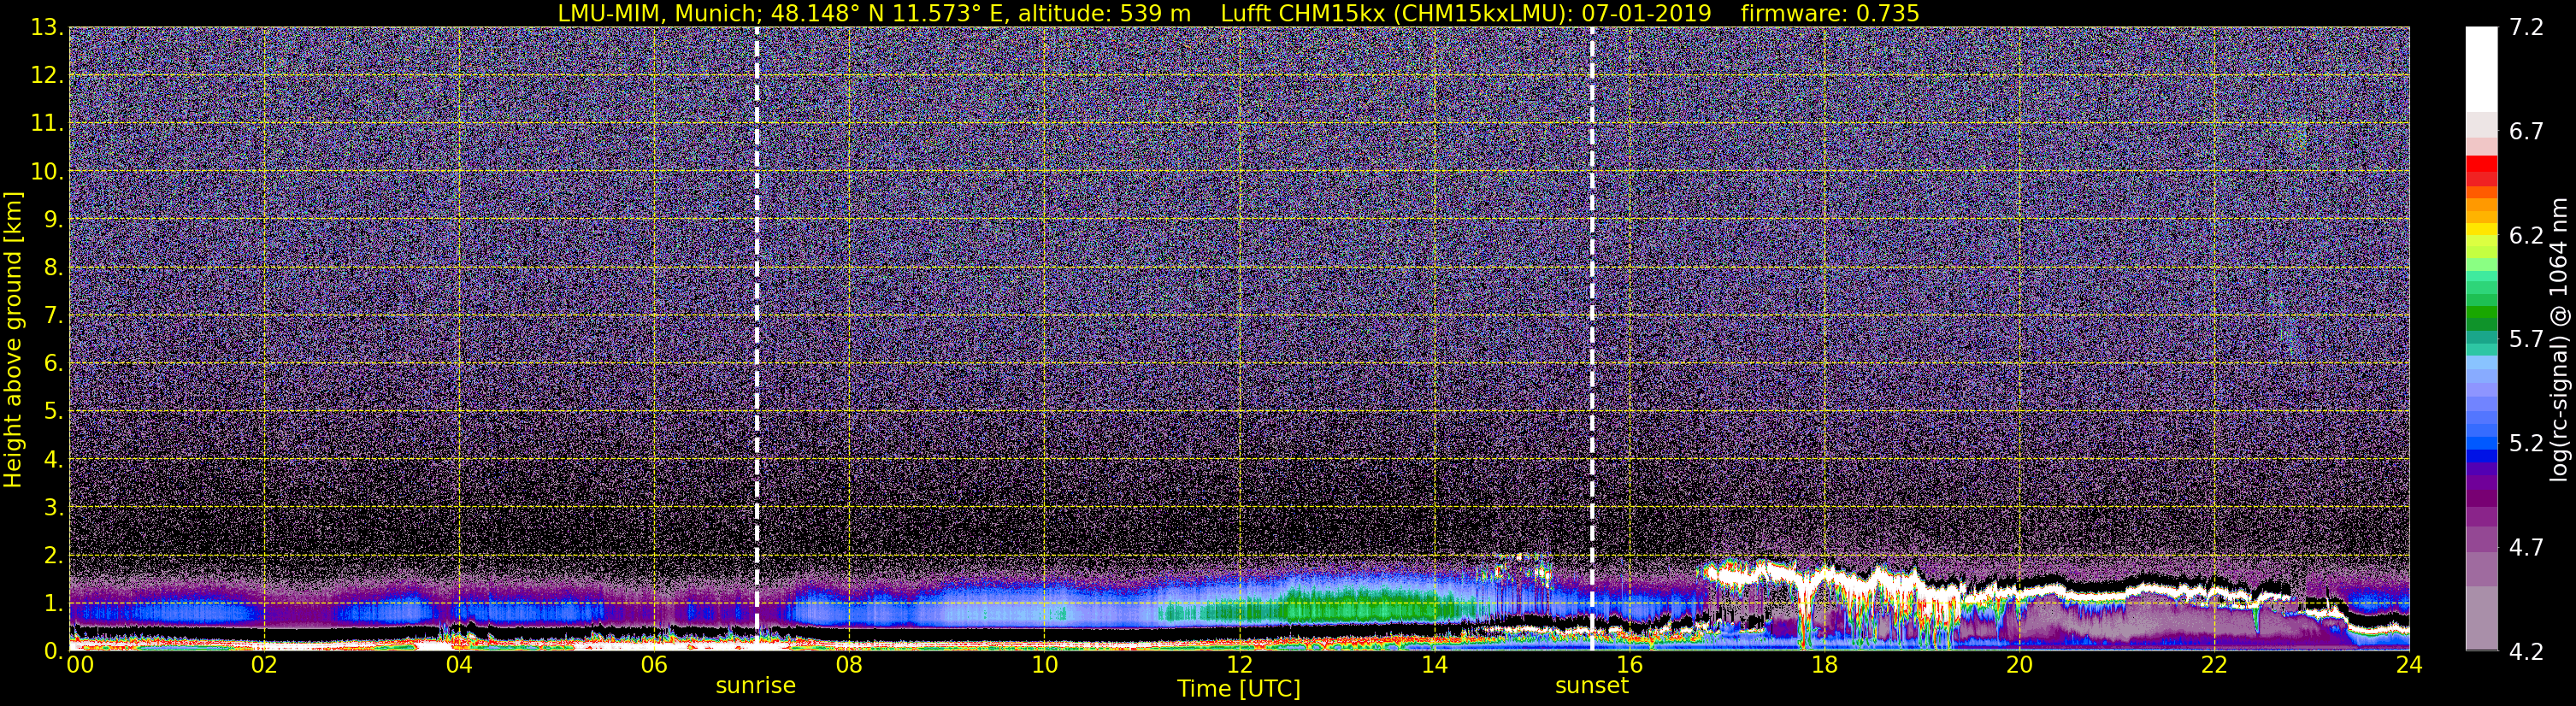2576x706 pixels.
Task: Click the '7.2' colorbar value
Action: [2526, 28]
